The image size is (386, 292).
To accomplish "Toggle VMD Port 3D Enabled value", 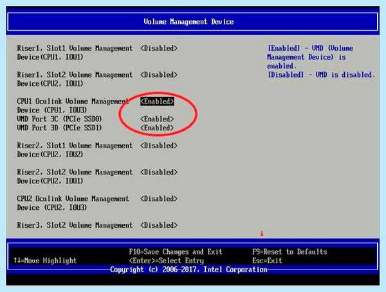I will point(157,128).
